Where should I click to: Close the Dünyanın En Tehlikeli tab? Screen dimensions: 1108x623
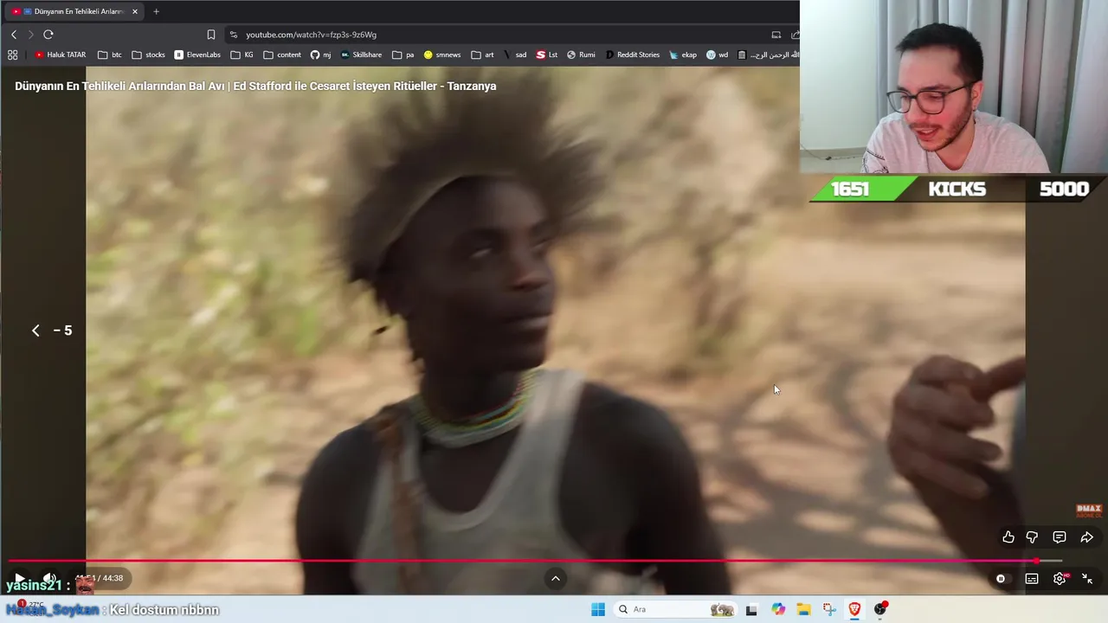[x=135, y=11]
